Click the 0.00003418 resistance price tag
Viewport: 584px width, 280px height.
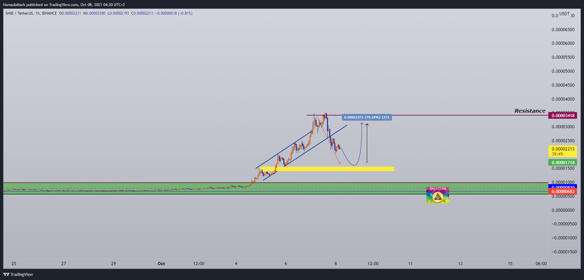[x=563, y=116]
